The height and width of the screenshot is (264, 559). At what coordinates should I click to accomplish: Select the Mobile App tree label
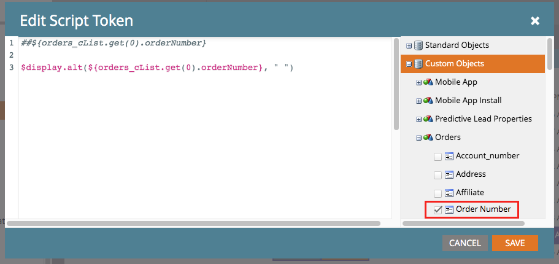456,82
